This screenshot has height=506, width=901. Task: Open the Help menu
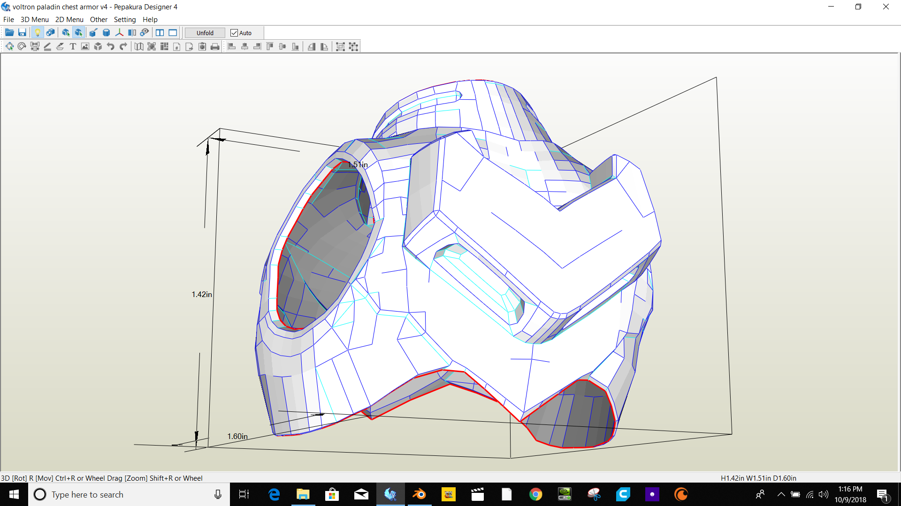tap(150, 20)
